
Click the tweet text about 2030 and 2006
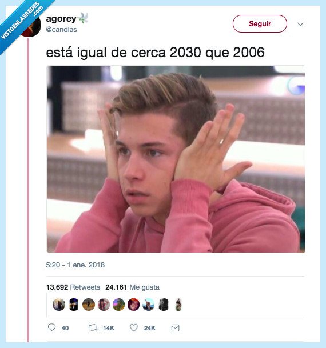coord(155,53)
